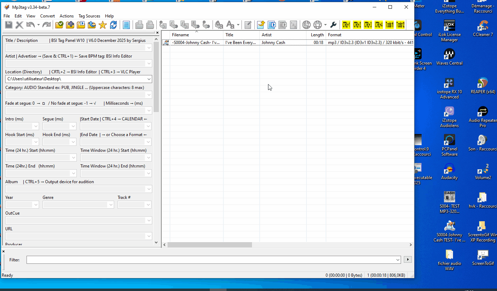
Task: Click Create playlist blue list icon
Action: click(x=272, y=25)
